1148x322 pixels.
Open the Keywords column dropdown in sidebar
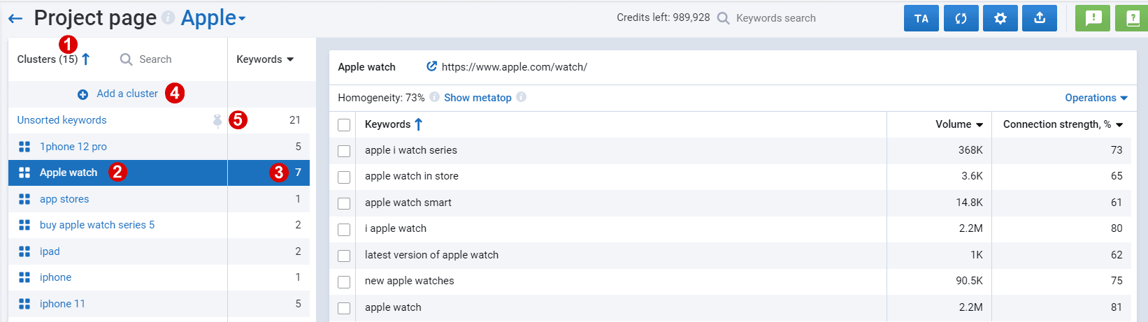click(265, 59)
